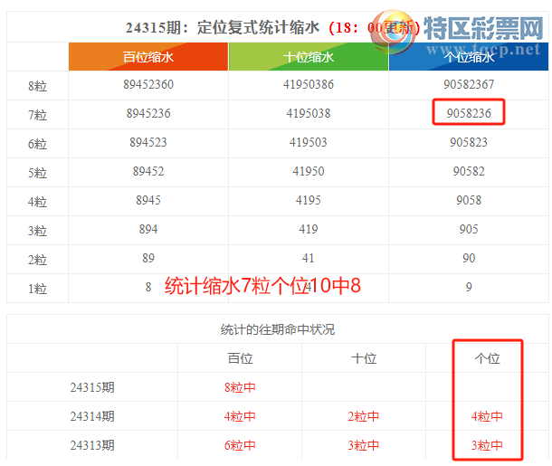Select the 6粒 百位 number 894523

click(x=148, y=143)
